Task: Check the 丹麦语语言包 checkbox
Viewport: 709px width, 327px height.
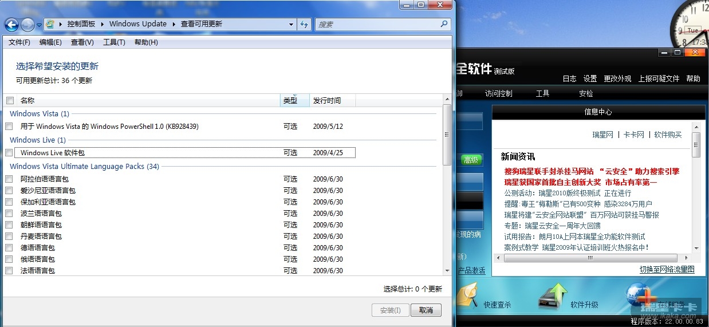Action: pos(9,236)
